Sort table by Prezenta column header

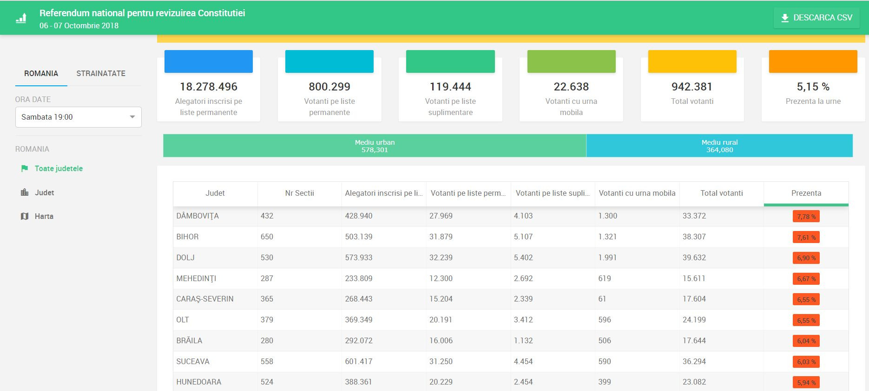tap(806, 193)
